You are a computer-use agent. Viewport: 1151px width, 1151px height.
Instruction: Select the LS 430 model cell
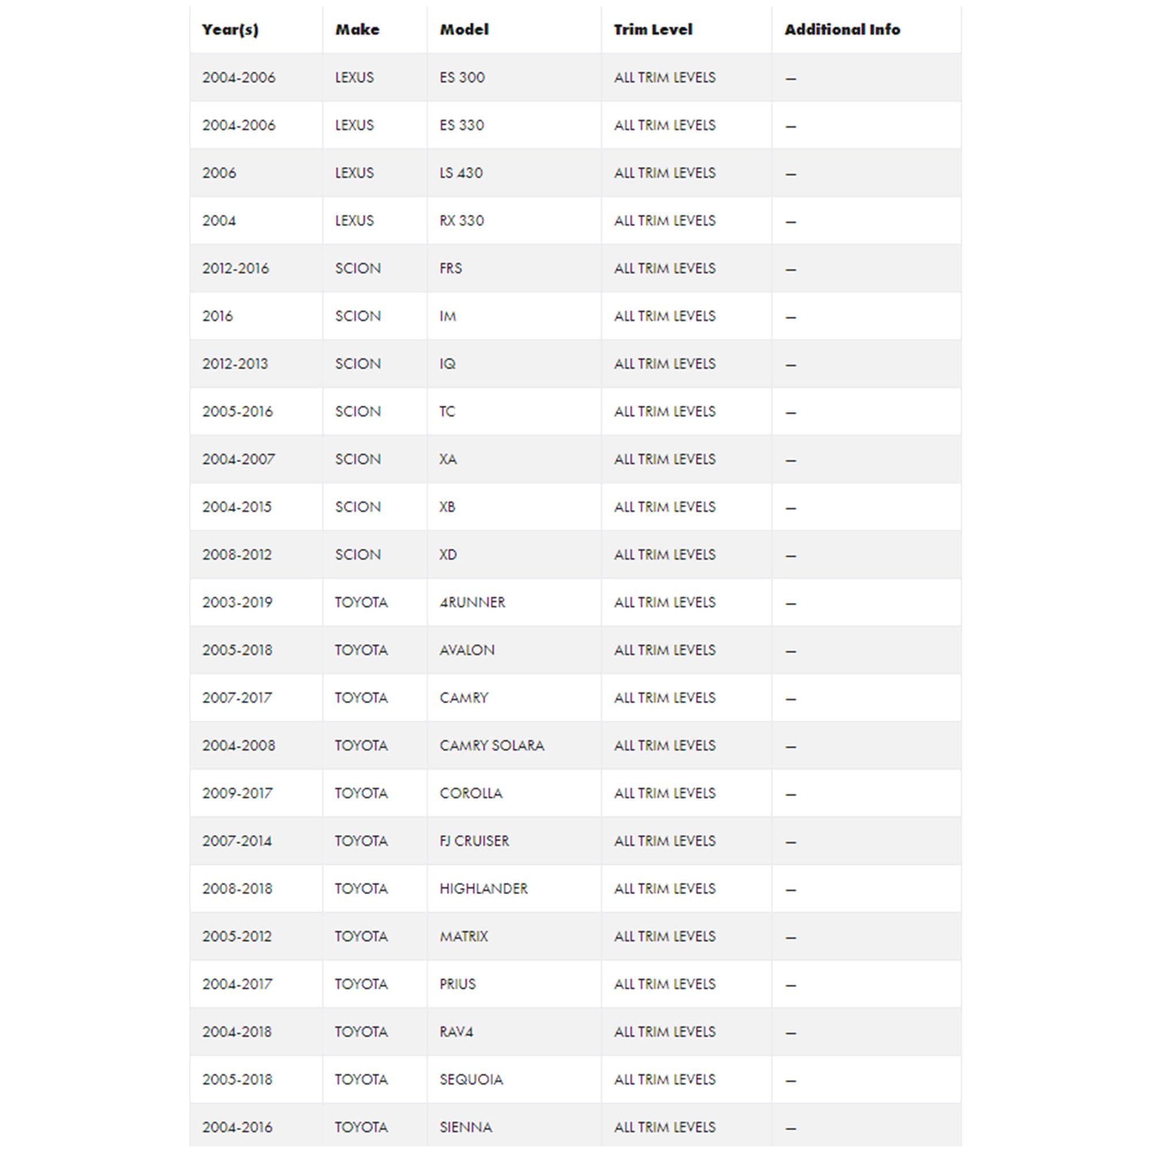[461, 173]
